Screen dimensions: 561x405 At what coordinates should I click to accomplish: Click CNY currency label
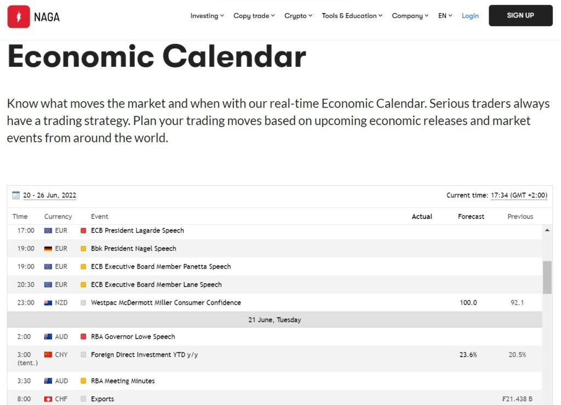click(x=61, y=355)
